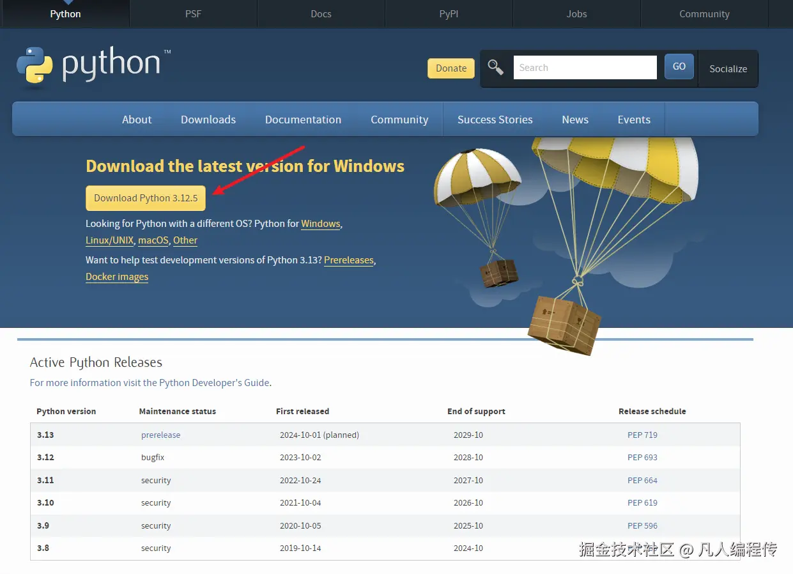Screen dimensions: 793x574
Task: Select the 3.12 version cell
Action: click(45, 457)
